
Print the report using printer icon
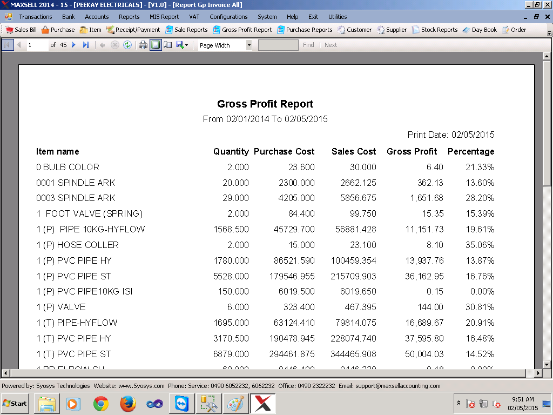tap(143, 45)
